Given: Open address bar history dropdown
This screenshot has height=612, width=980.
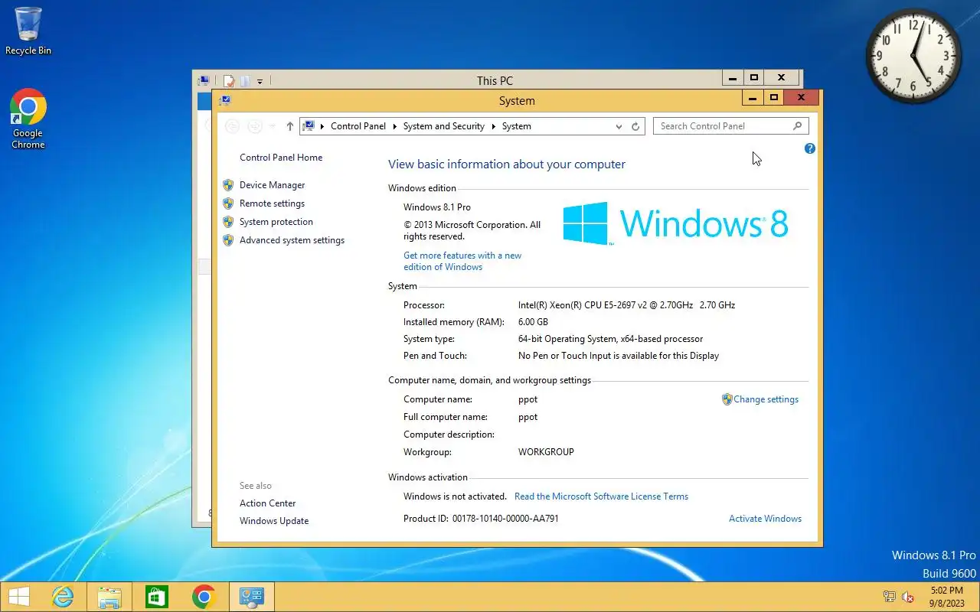Looking at the screenshot, I should click(x=619, y=126).
